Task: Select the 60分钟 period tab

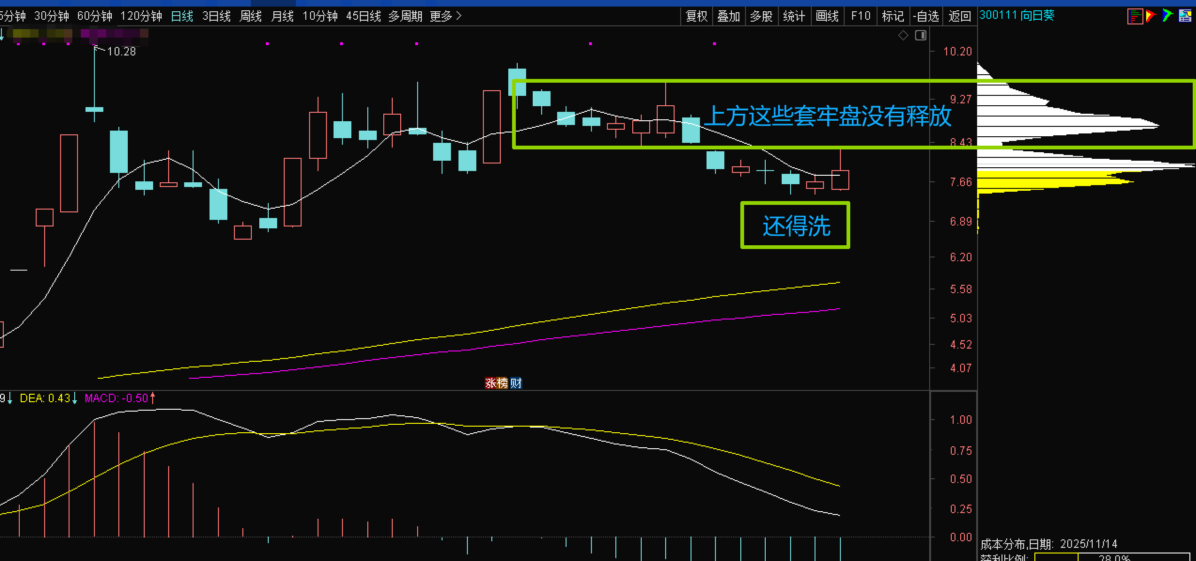Action: click(x=94, y=16)
